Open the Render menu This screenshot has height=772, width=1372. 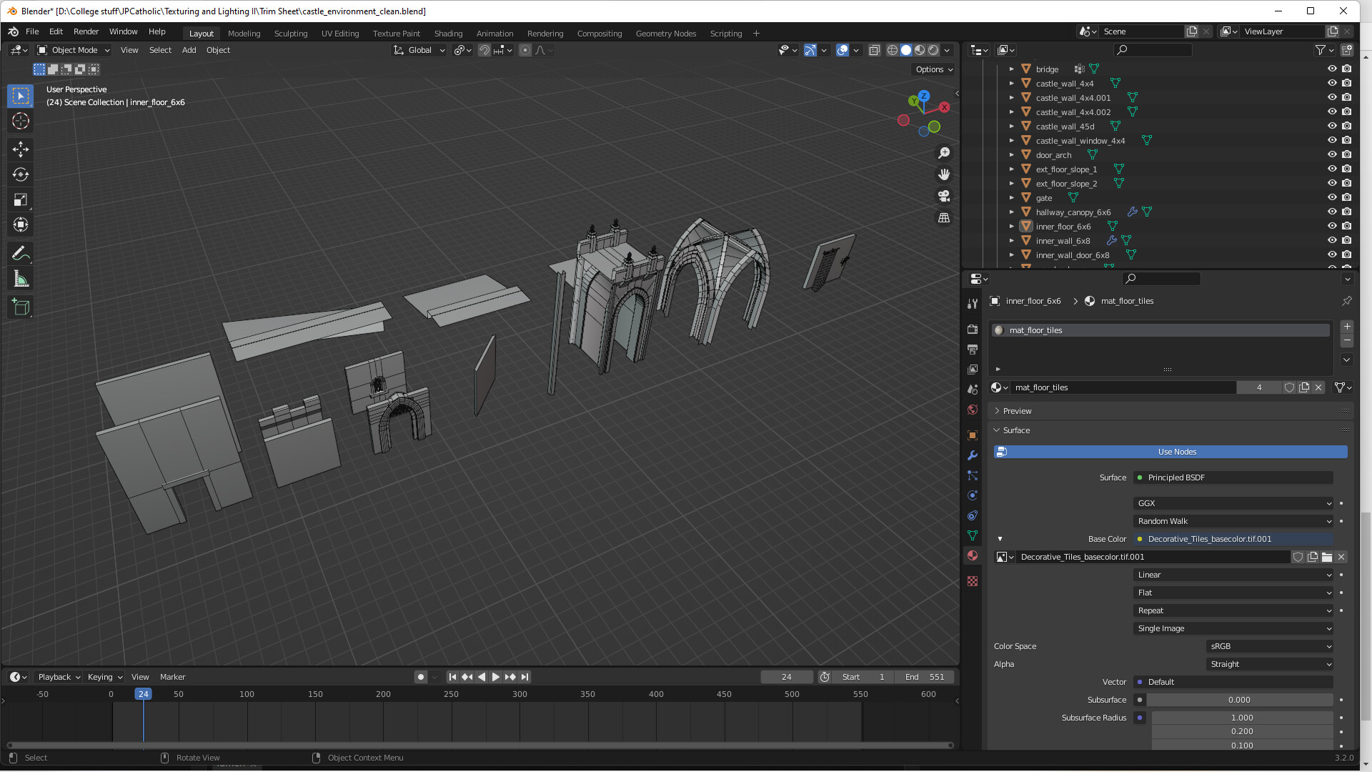[x=86, y=31]
